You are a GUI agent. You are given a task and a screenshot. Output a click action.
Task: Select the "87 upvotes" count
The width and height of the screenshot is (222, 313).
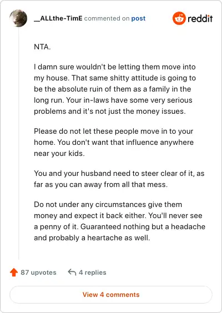point(38,272)
